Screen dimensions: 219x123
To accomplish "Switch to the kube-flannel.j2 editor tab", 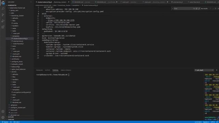I will pos(194,2).
